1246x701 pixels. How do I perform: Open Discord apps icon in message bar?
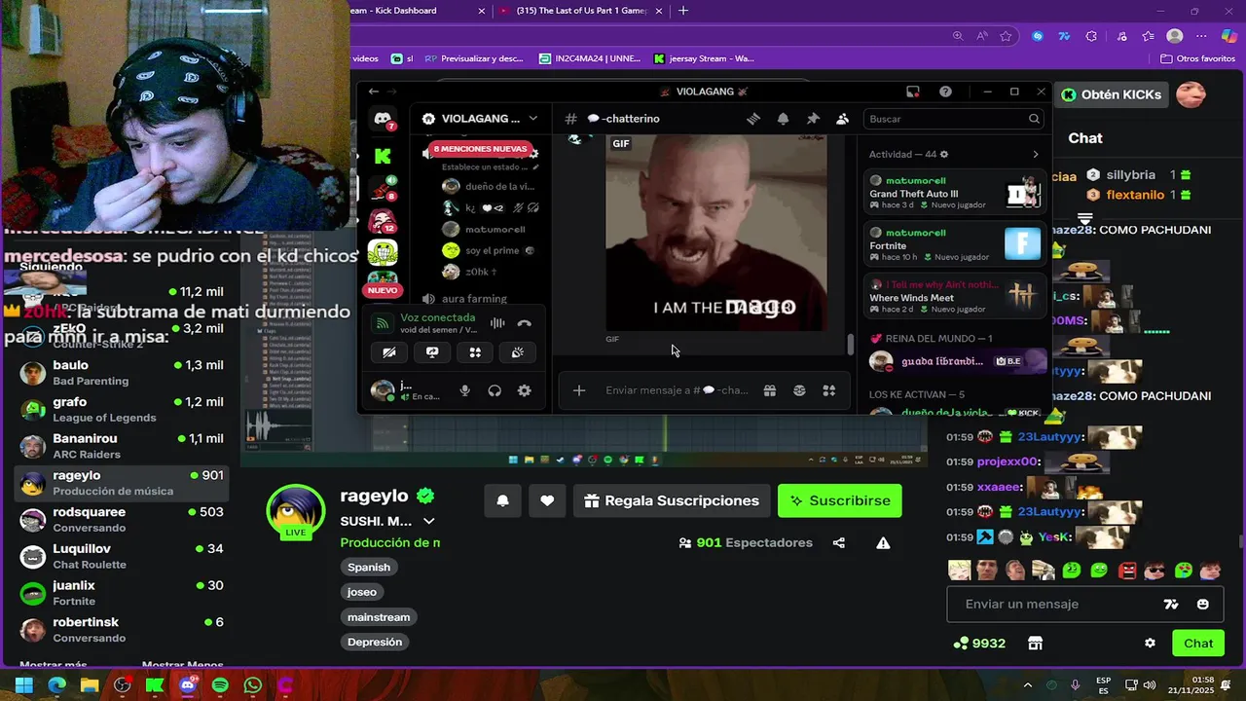coord(829,390)
